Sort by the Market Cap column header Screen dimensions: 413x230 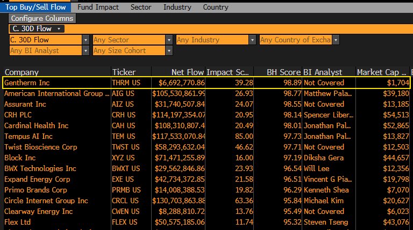coord(381,72)
